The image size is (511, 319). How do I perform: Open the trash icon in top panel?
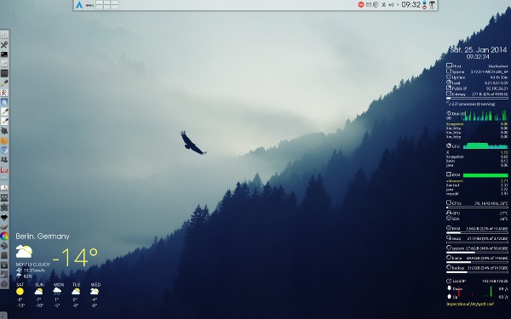pyautogui.click(x=432, y=5)
